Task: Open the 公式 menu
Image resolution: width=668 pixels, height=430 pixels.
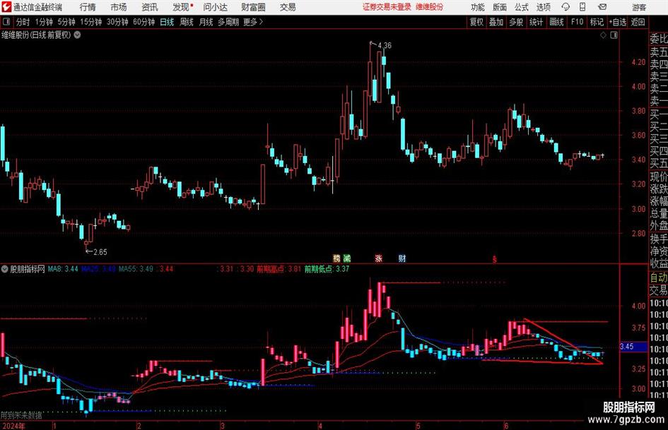Action: [x=522, y=7]
